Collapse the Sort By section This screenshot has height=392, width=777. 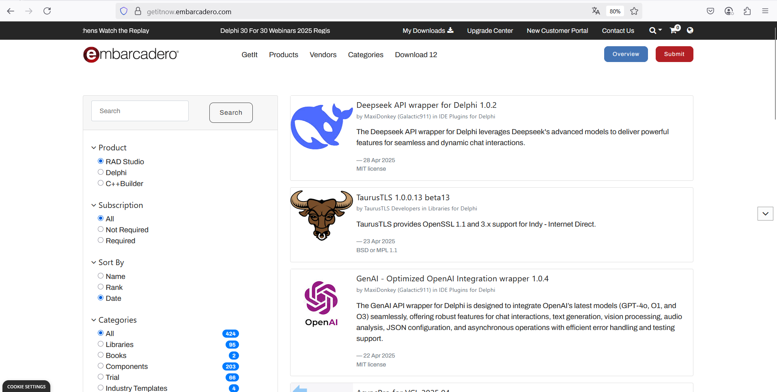click(94, 263)
